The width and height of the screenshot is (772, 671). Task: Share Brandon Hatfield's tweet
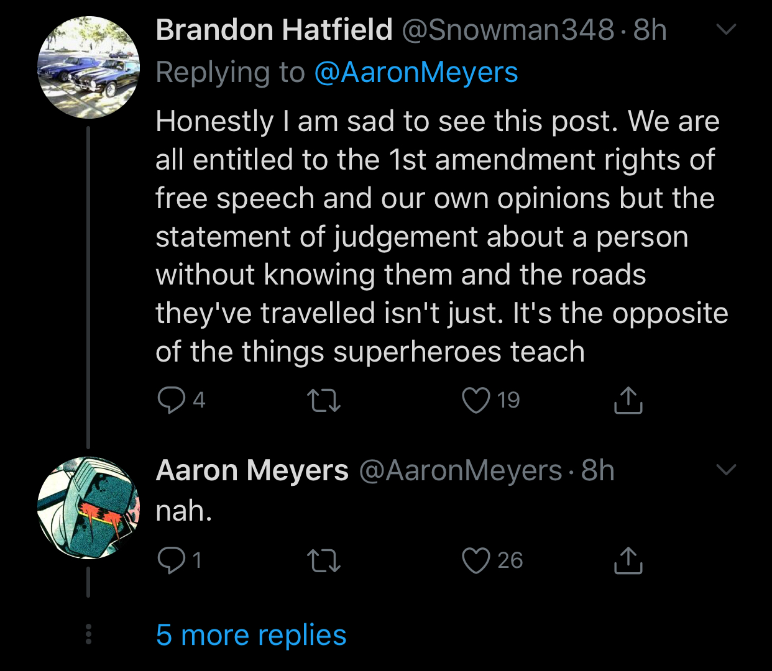coord(628,400)
